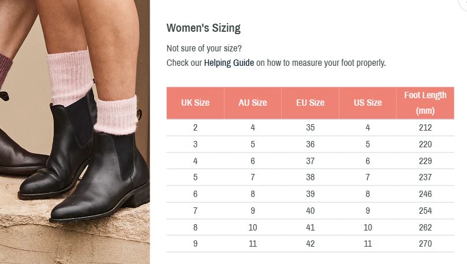Select foot length 270 cell
Image resolution: width=467 pixels, height=264 pixels.
point(425,244)
